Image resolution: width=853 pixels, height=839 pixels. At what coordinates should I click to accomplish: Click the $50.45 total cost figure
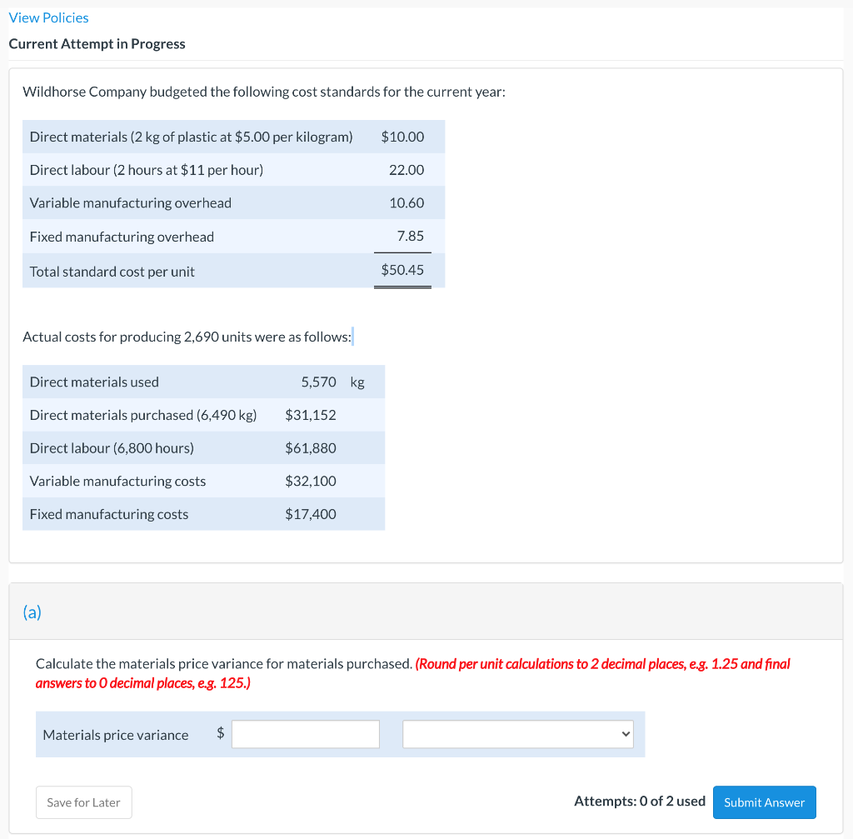(x=402, y=270)
